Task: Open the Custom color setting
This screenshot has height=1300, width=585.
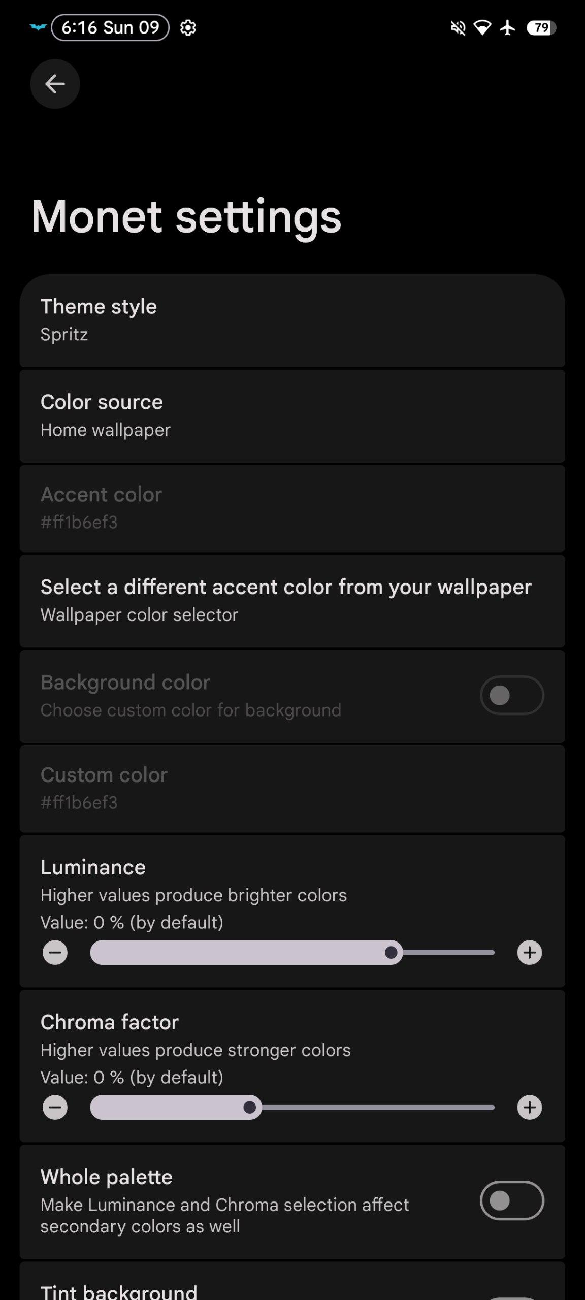Action: (292, 789)
